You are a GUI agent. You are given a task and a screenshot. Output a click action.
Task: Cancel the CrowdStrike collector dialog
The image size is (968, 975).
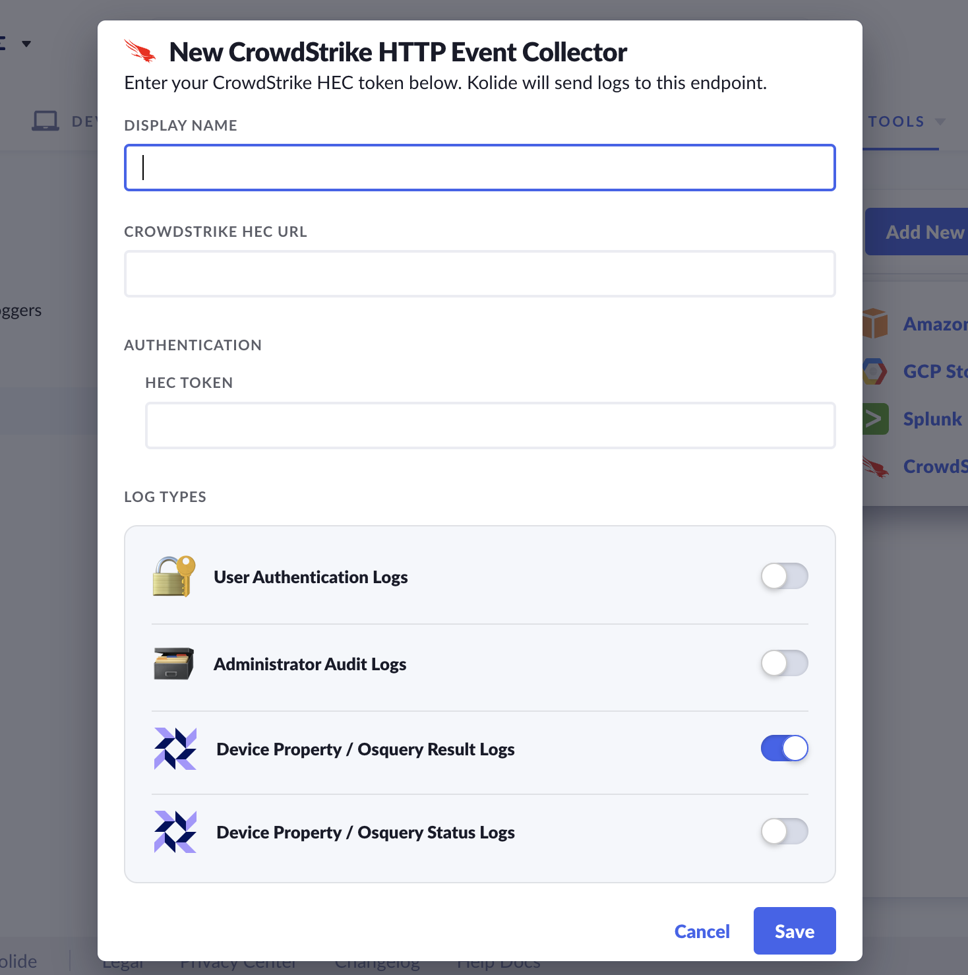(x=702, y=931)
